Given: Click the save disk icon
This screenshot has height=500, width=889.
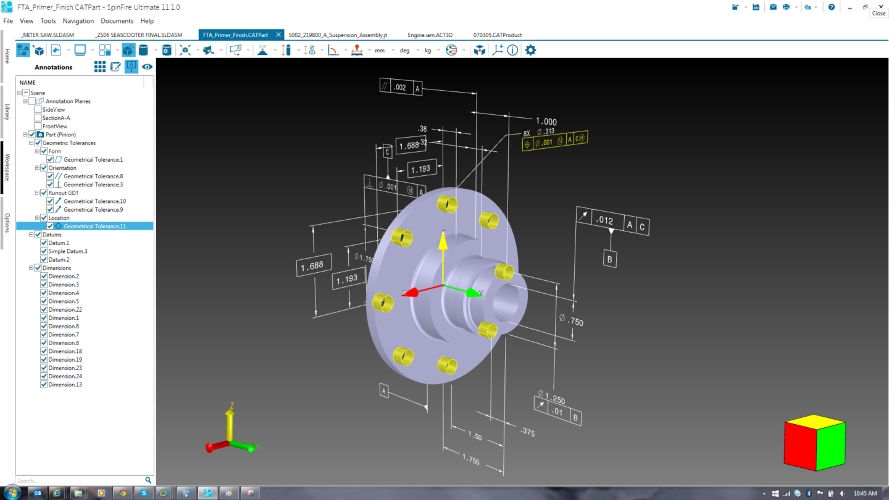Looking at the screenshot, I should 756,7.
